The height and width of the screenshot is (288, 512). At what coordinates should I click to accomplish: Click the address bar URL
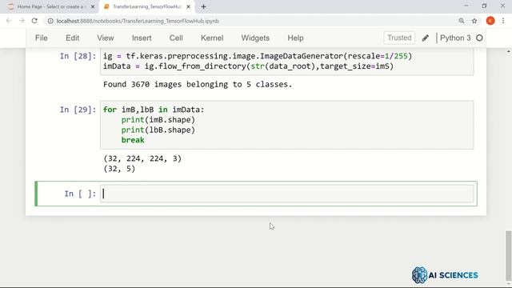pos(138,21)
